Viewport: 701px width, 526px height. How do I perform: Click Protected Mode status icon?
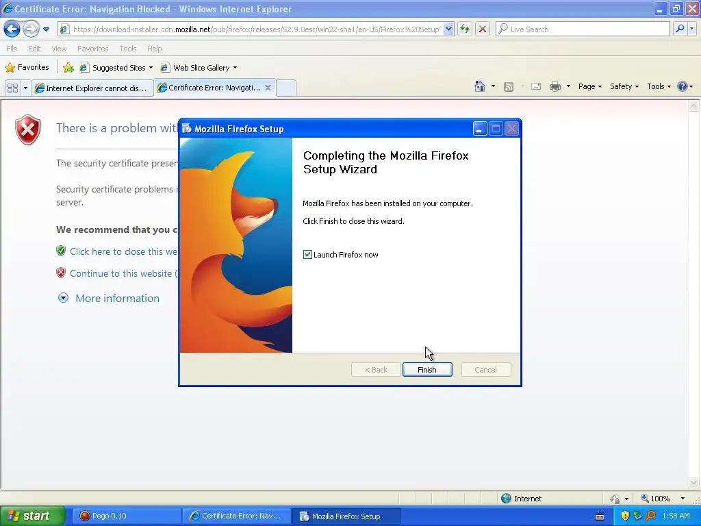tap(615, 499)
